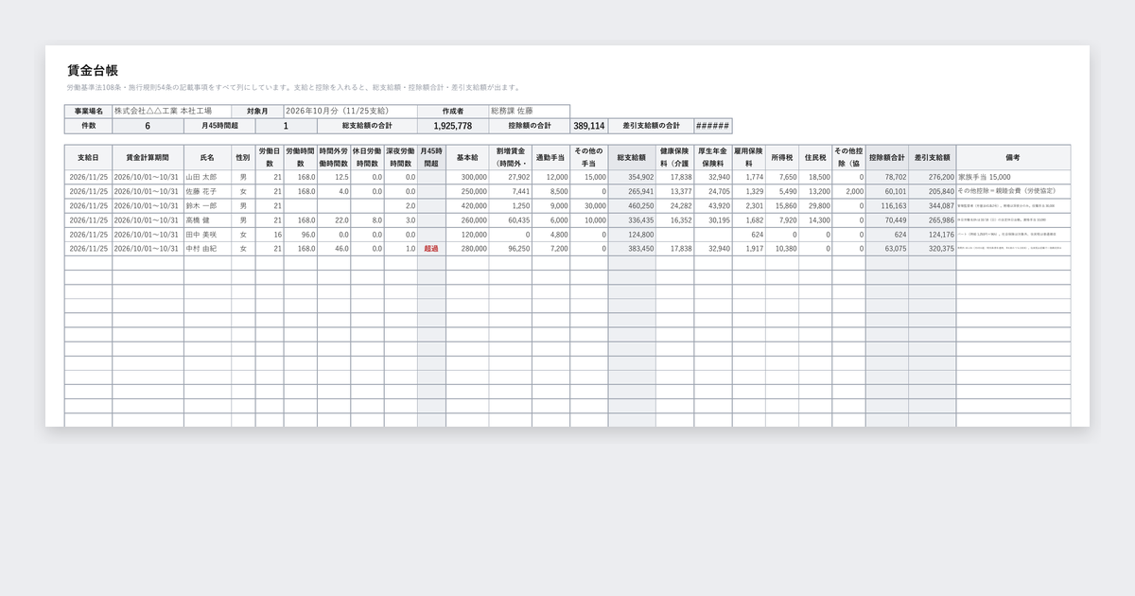Screen dimensions: 1135x596
Task: Click the red 超過 cell for 中村 由紀
Action: point(431,248)
